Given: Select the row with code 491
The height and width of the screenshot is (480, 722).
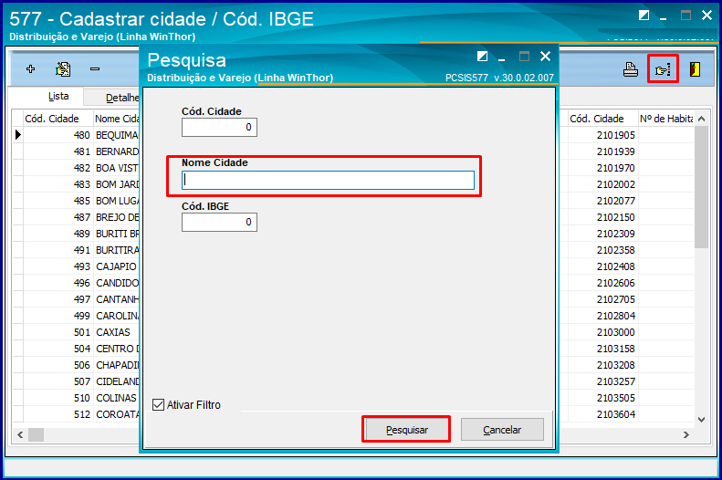Looking at the screenshot, I should (77, 250).
